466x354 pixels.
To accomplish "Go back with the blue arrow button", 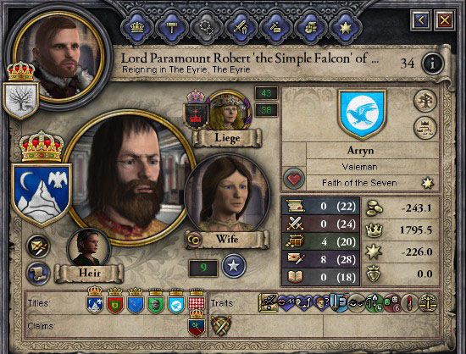I will point(420,20).
